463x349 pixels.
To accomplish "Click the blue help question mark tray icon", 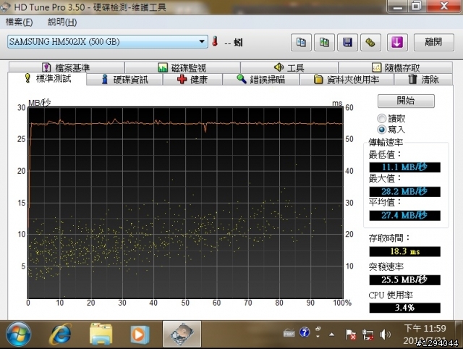I will pyautogui.click(x=305, y=332).
